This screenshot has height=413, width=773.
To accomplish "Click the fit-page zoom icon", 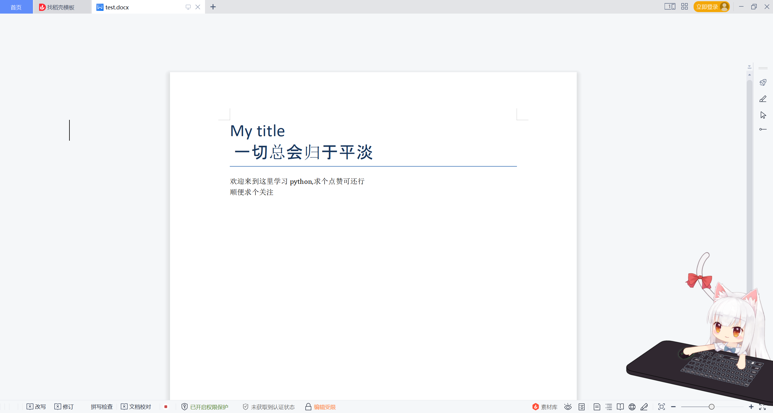I will point(662,407).
